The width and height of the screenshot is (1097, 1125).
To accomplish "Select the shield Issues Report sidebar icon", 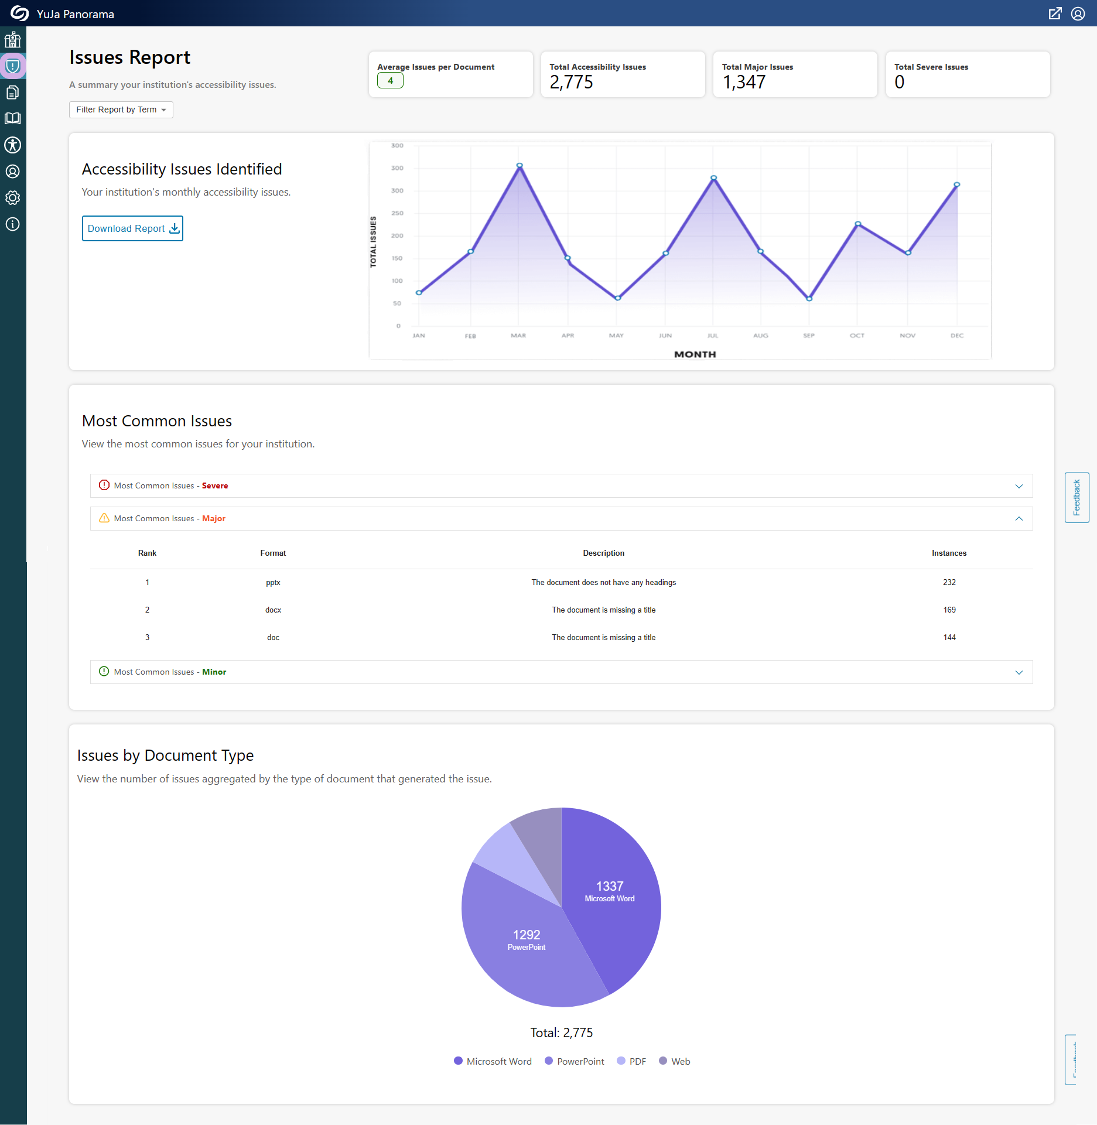I will [x=13, y=66].
